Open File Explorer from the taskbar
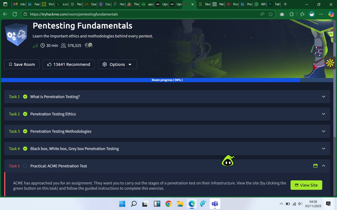337x210 pixels. click(180, 204)
